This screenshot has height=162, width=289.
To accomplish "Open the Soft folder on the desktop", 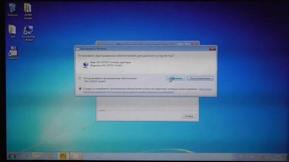I will coord(13,31).
